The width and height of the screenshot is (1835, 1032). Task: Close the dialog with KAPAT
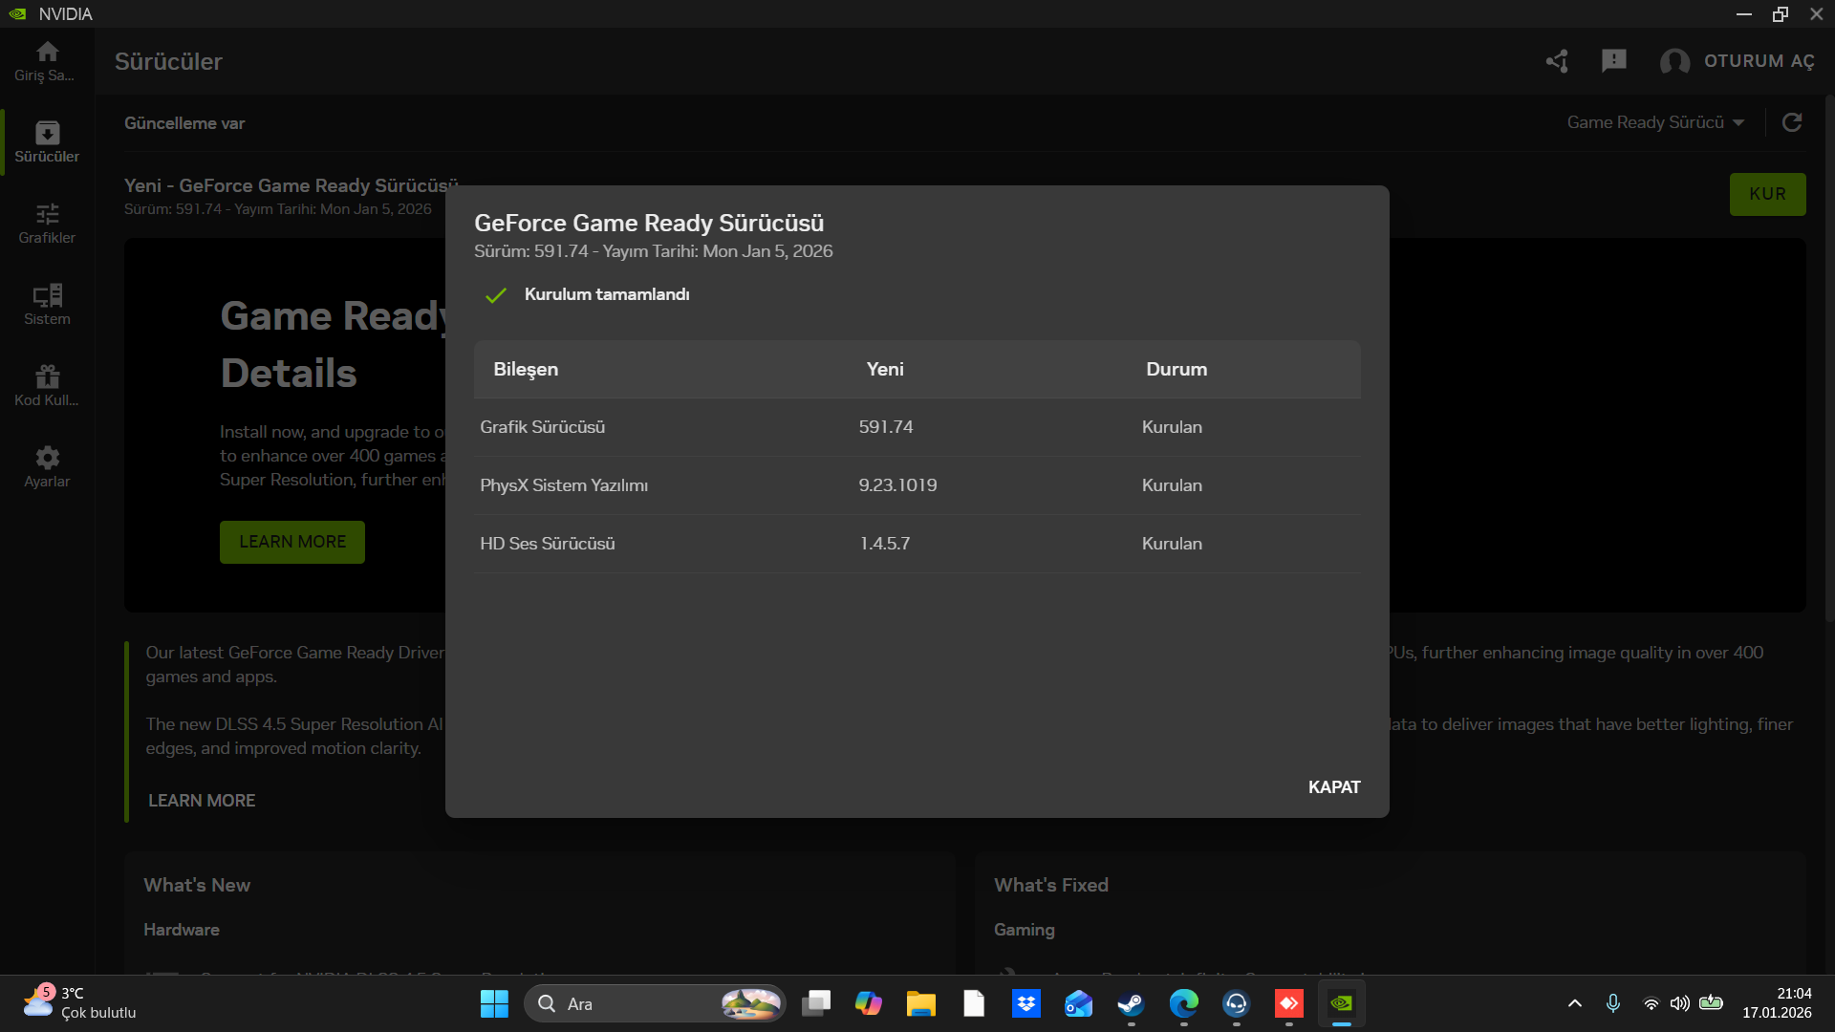point(1334,787)
